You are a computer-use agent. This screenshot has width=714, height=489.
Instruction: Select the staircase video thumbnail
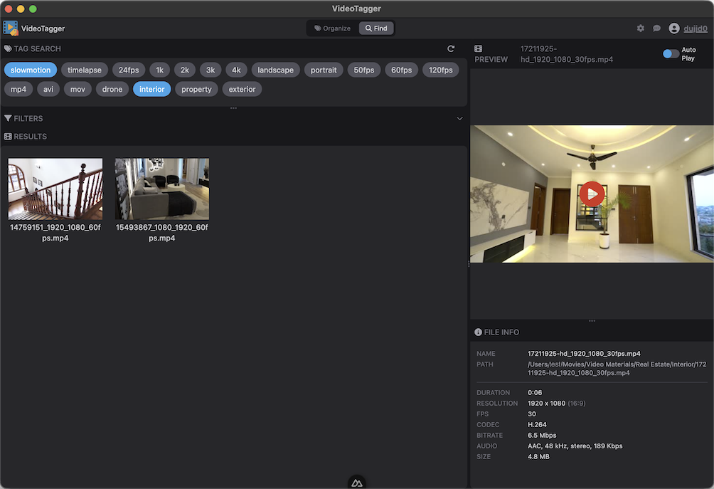point(55,189)
